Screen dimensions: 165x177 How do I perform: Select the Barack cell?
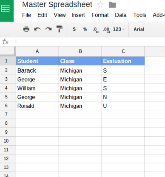tap(37, 70)
